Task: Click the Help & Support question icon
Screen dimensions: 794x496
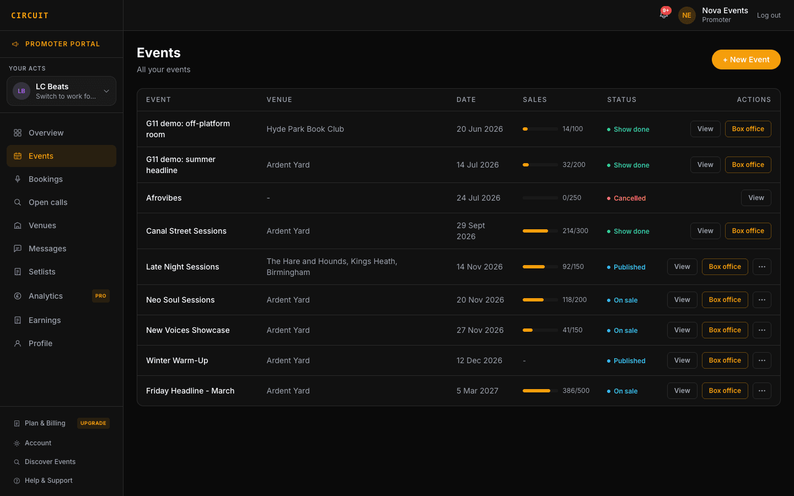Action: click(x=17, y=481)
